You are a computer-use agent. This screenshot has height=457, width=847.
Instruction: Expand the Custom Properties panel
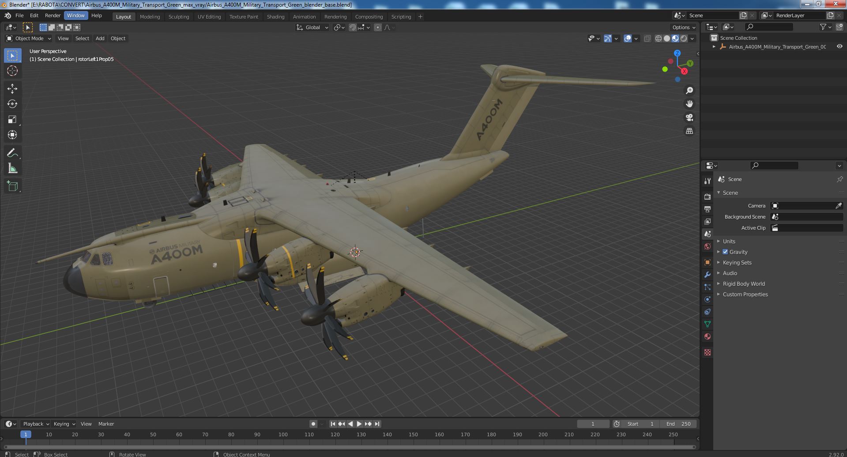[745, 294]
